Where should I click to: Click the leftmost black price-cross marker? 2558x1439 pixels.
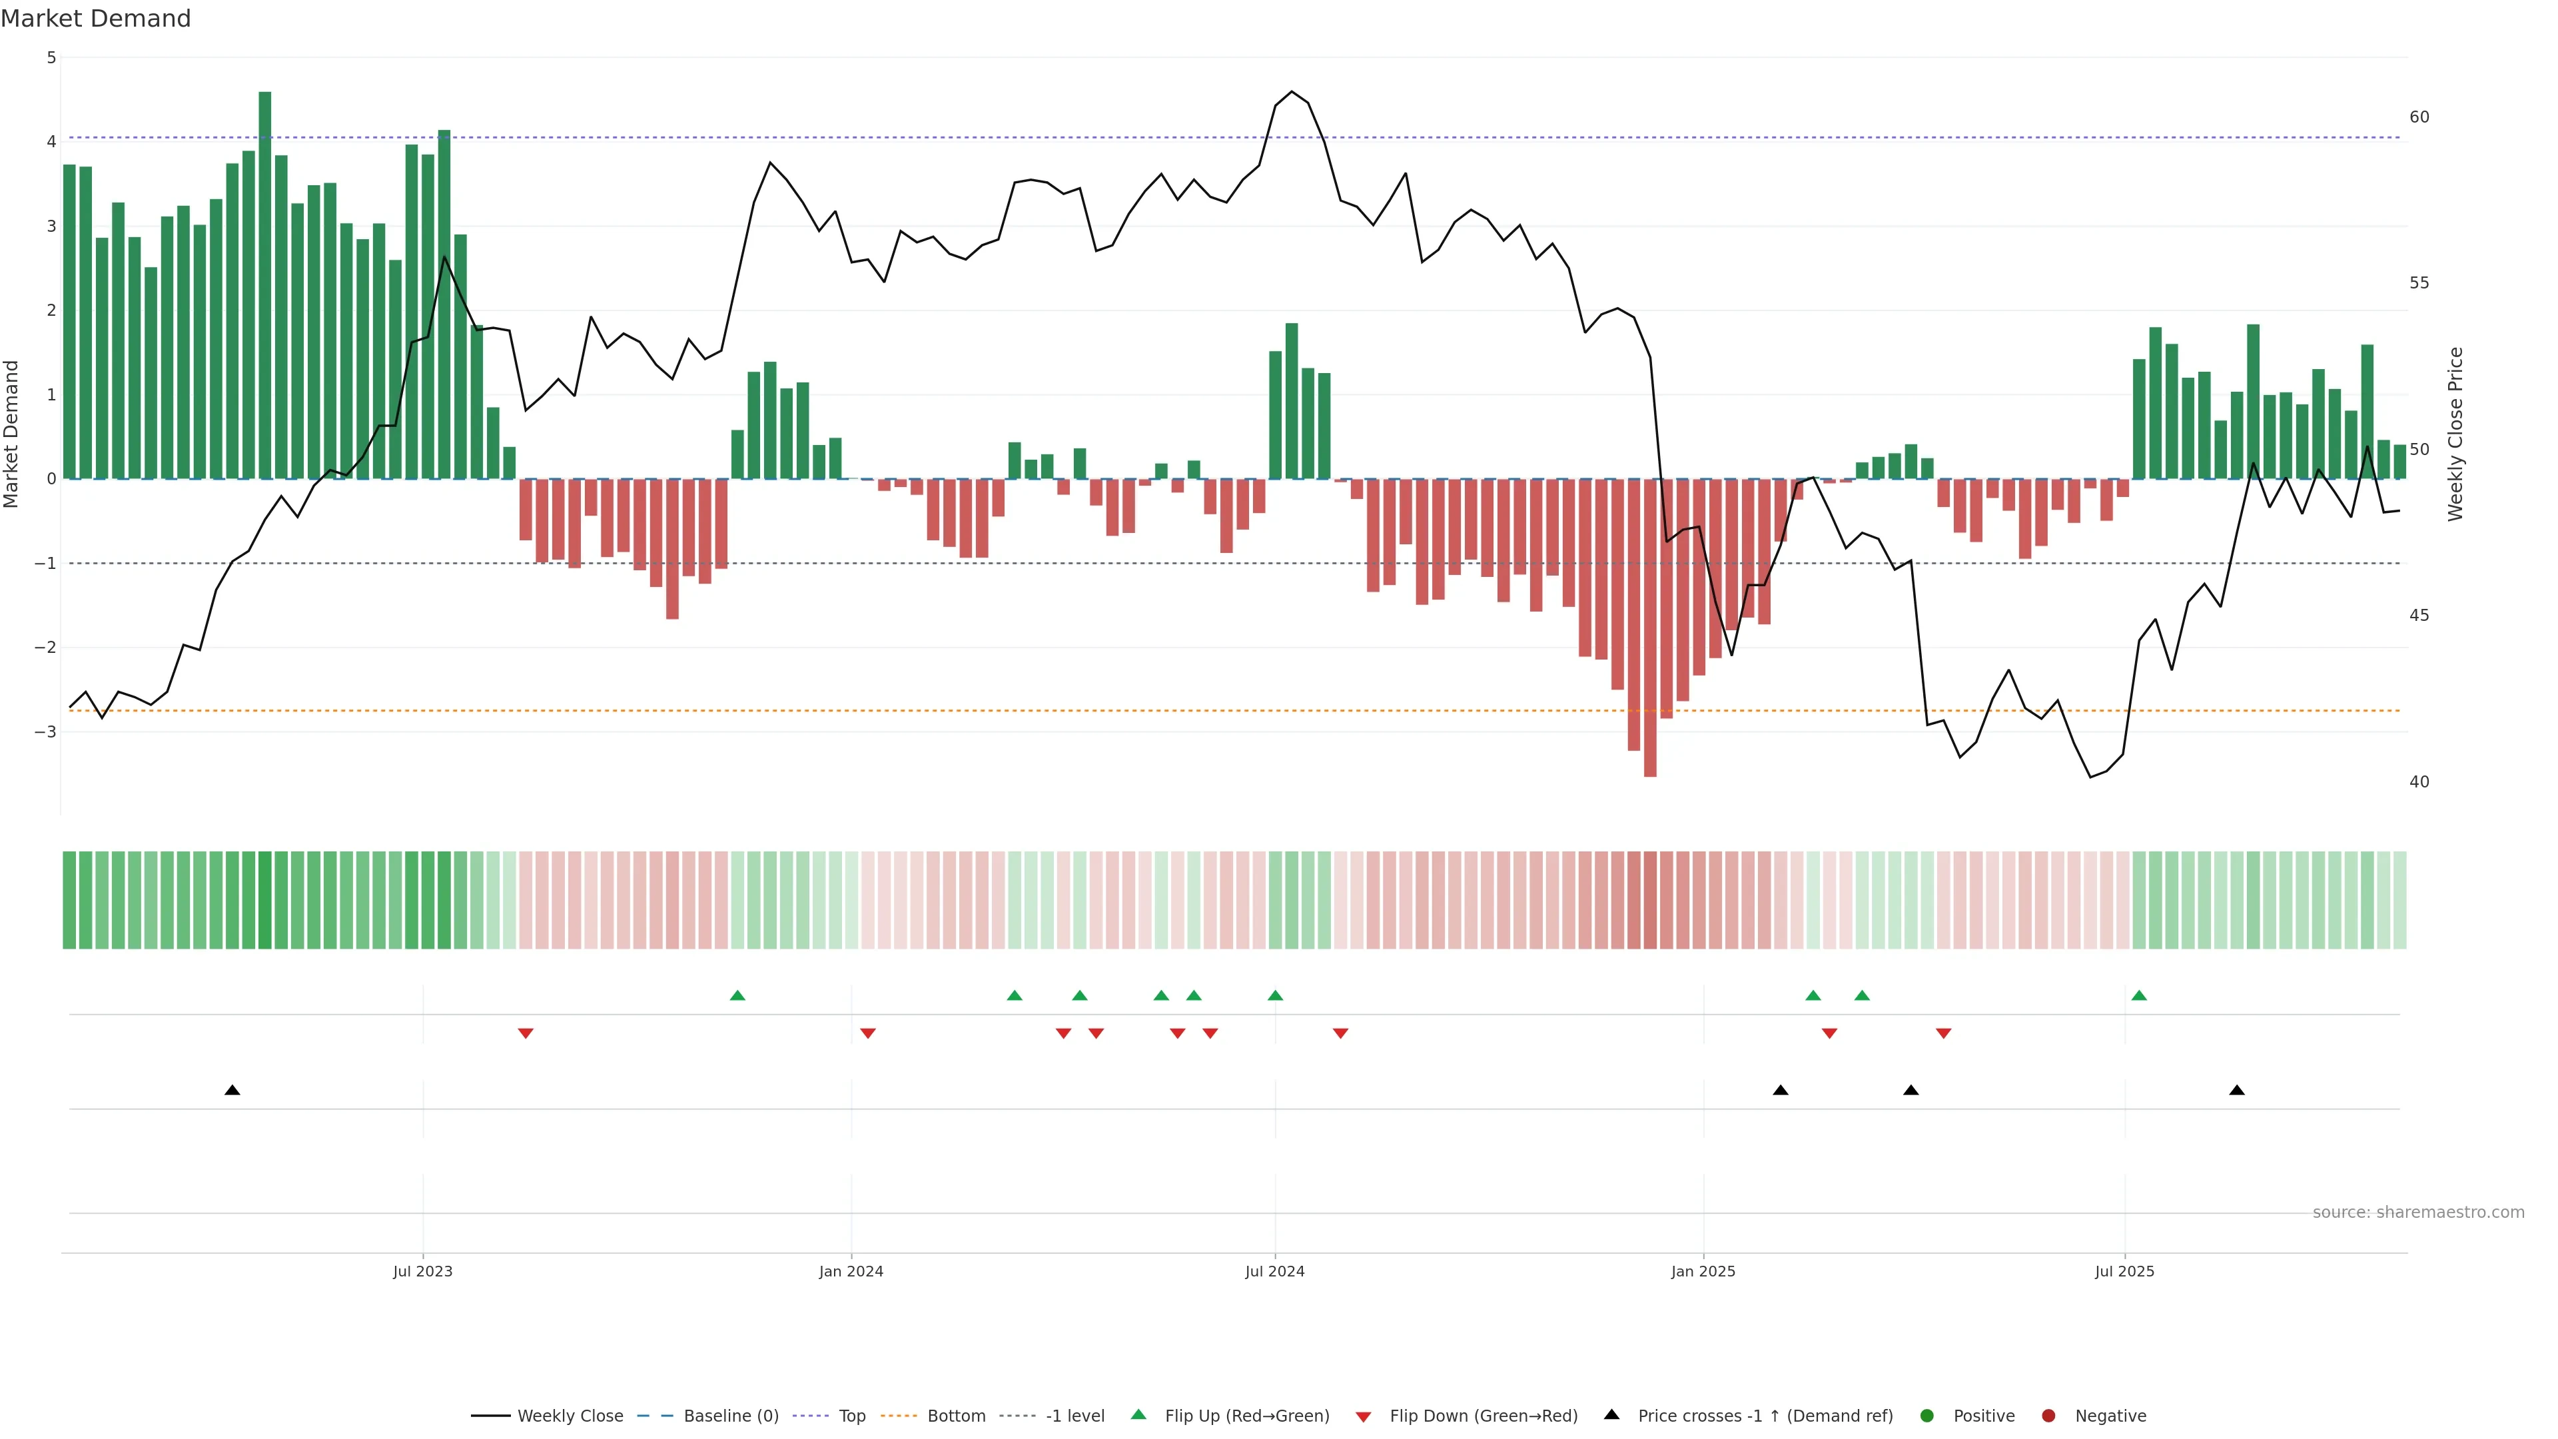tap(232, 1091)
